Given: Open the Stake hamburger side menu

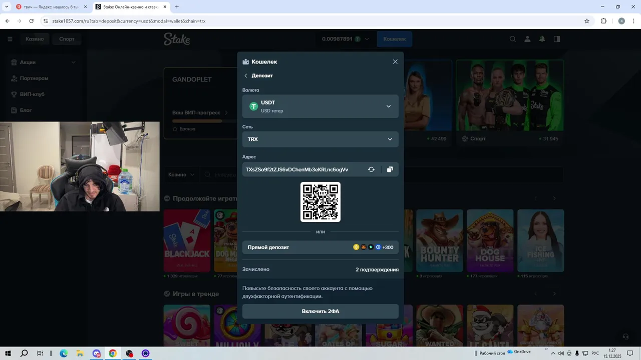Looking at the screenshot, I should point(10,39).
